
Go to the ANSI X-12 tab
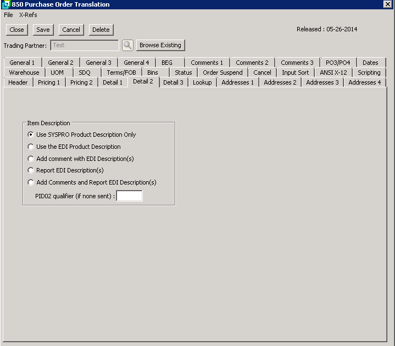pos(333,72)
